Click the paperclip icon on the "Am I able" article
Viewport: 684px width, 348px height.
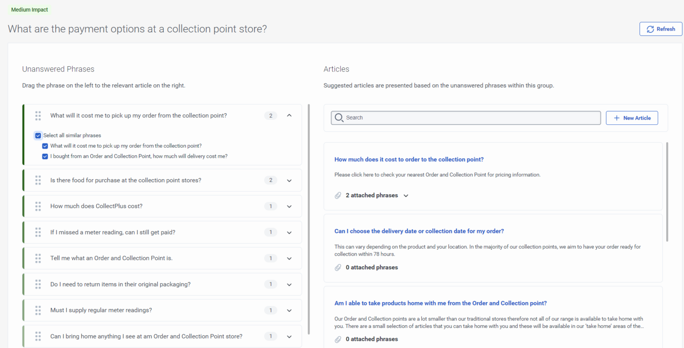click(338, 339)
